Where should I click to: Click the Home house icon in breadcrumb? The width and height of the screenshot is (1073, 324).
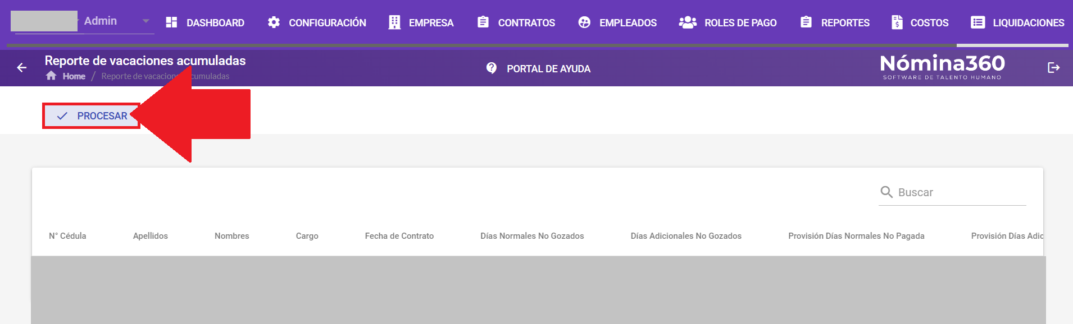51,76
